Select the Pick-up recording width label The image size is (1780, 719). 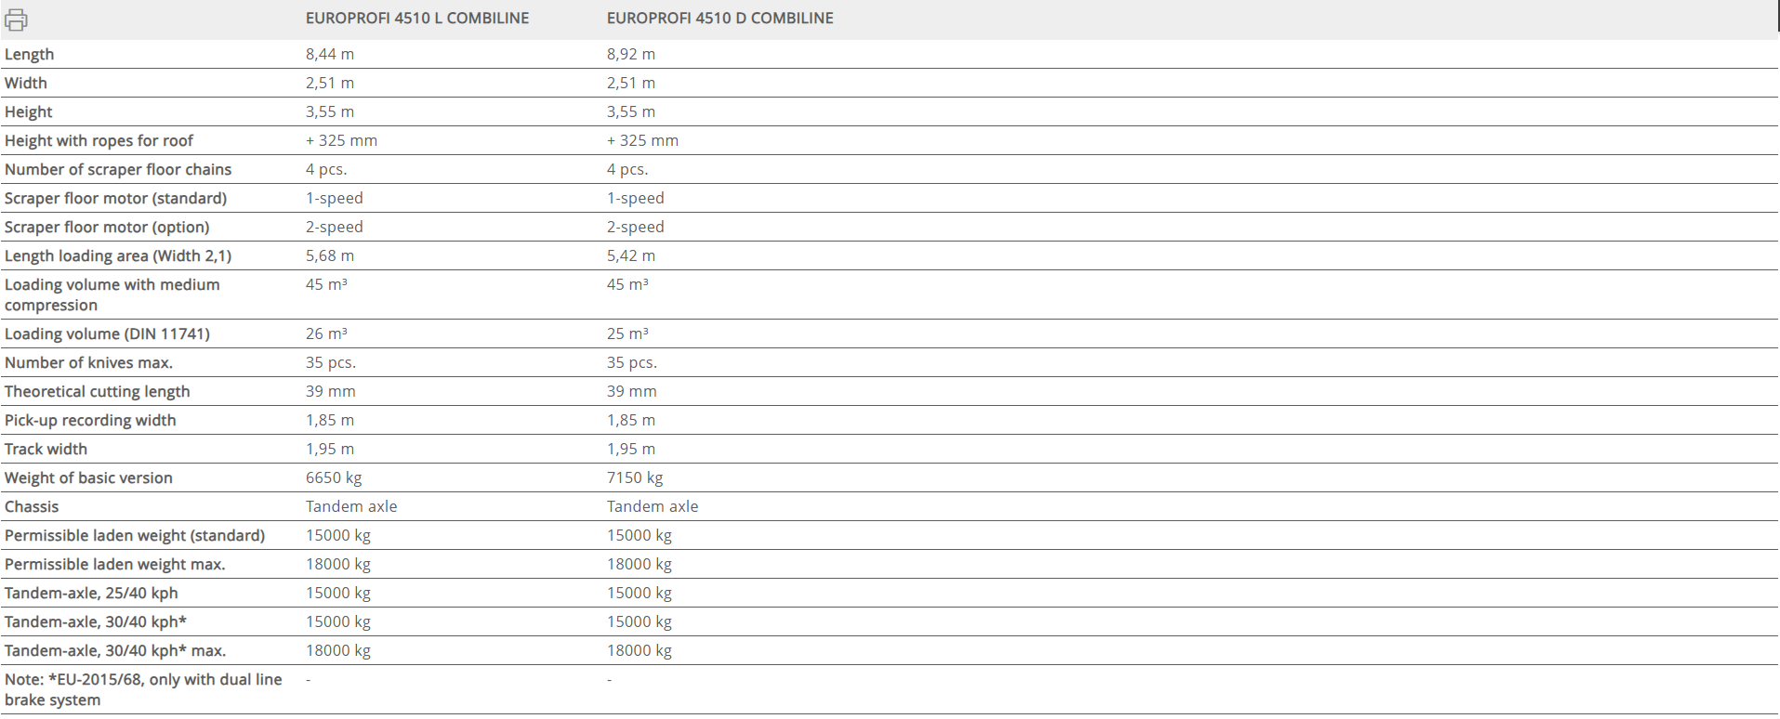(90, 421)
